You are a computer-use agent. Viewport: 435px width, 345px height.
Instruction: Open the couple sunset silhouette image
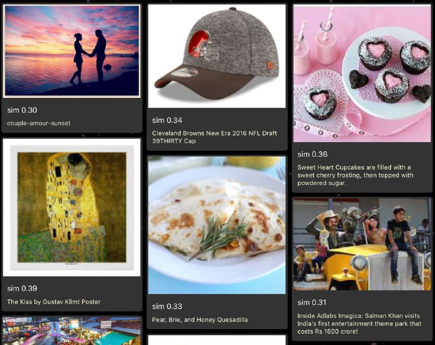pyautogui.click(x=72, y=51)
